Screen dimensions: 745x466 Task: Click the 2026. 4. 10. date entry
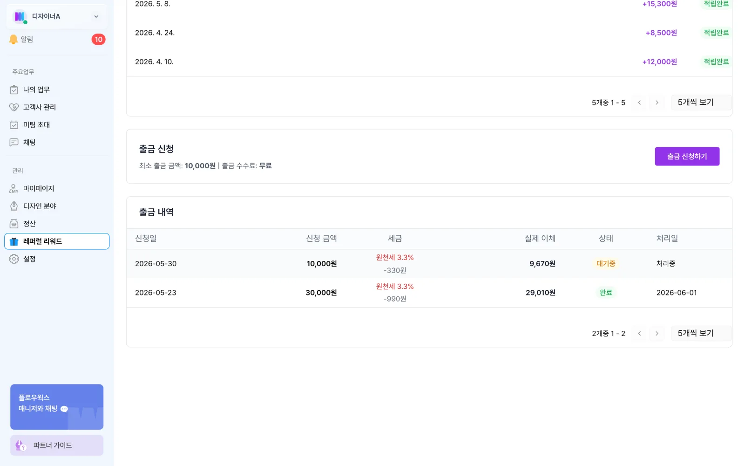154,62
